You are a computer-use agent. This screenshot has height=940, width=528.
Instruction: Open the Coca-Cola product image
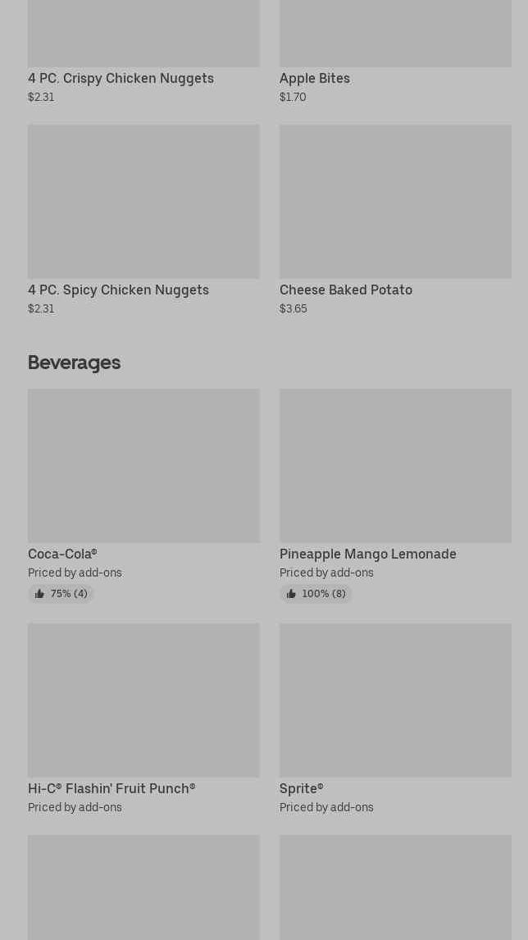(143, 465)
